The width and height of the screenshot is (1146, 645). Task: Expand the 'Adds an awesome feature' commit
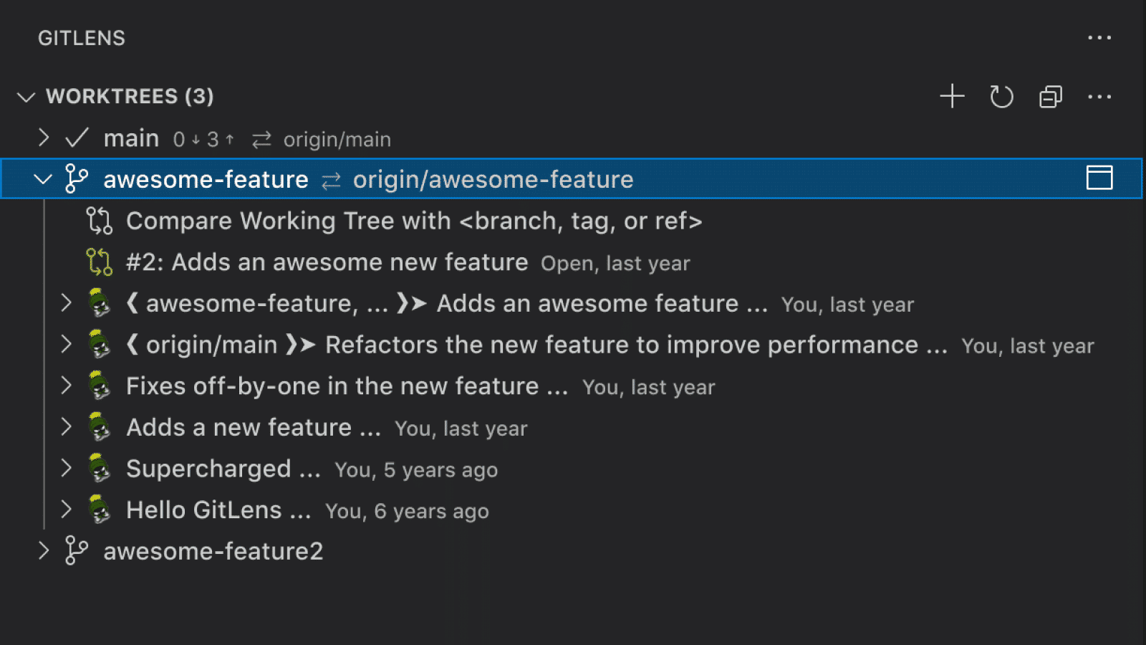coord(66,303)
